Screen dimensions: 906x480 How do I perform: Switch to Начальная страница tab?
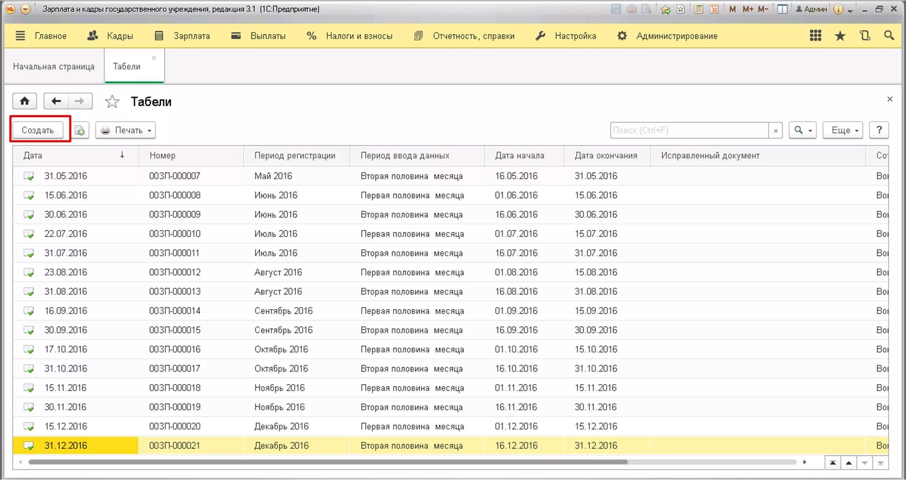[x=53, y=66]
